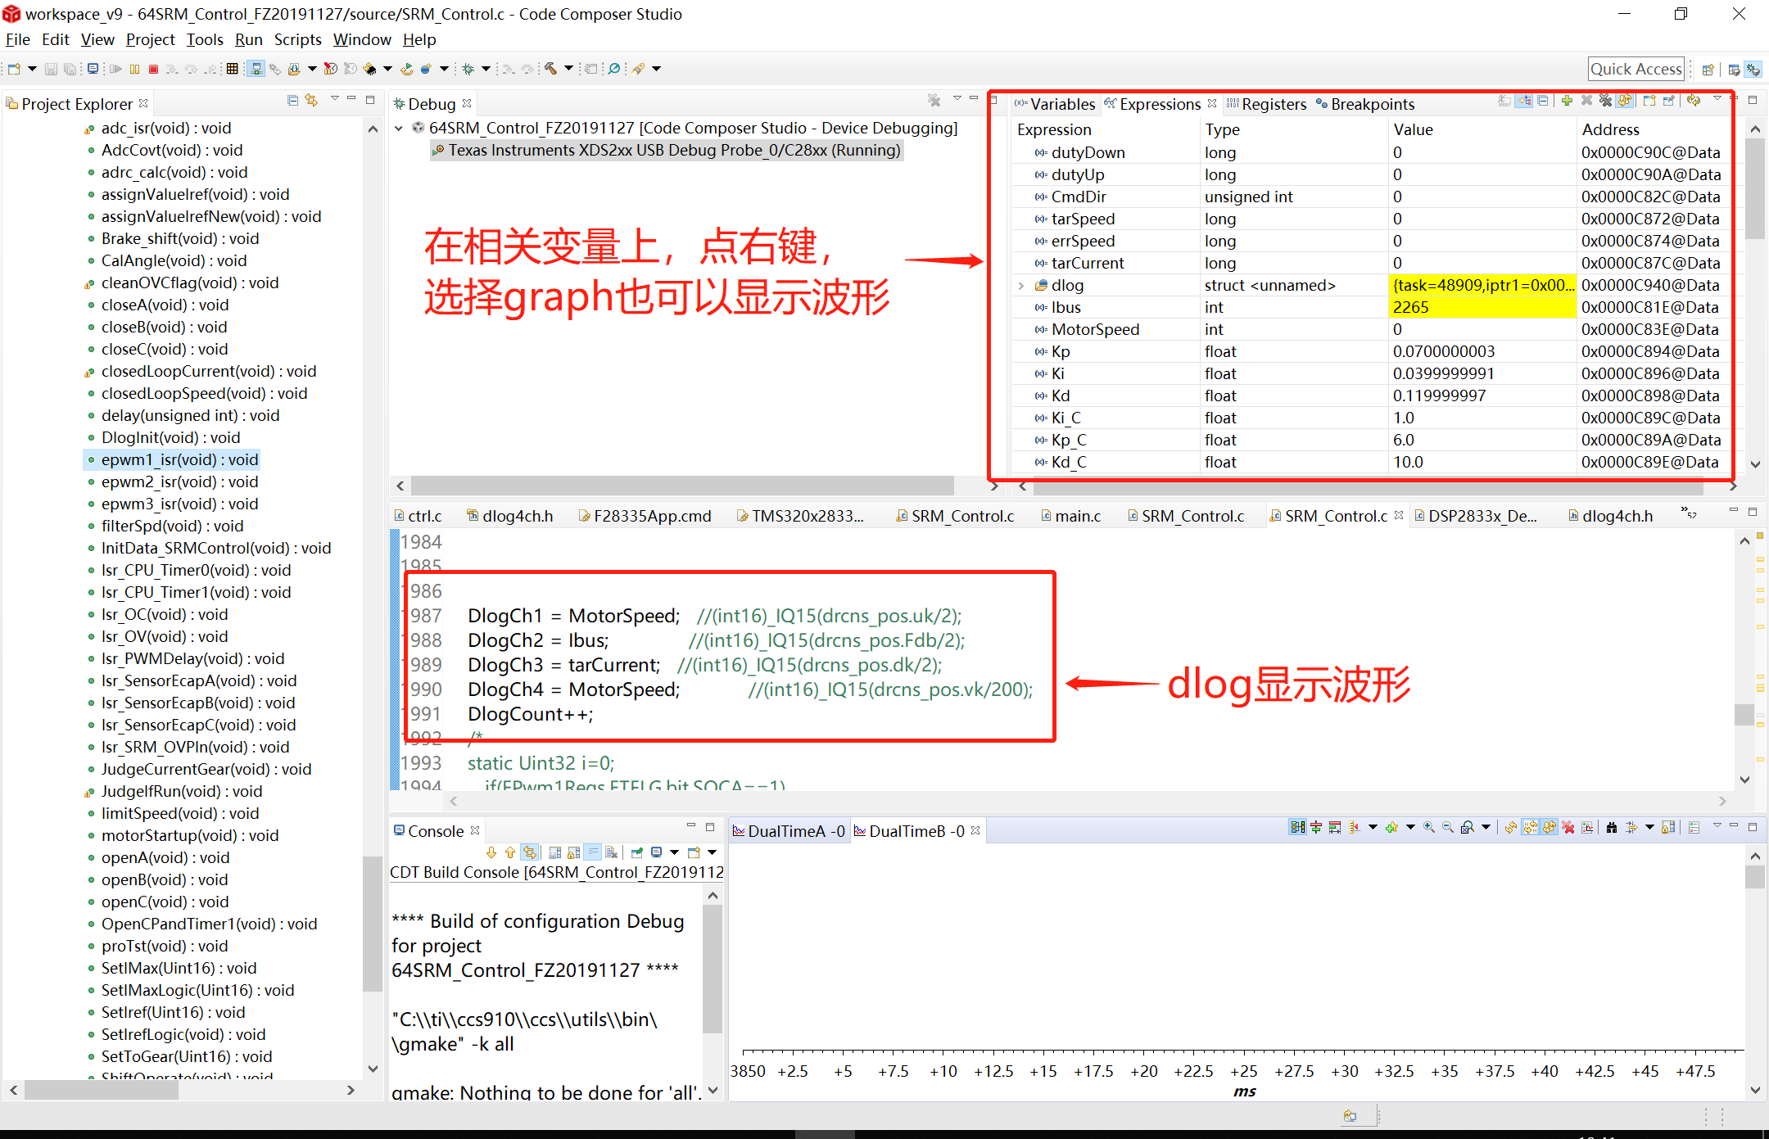Click zoom in magnifier in graph toolbar

[1429, 828]
